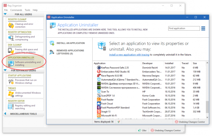Viewport: 212px width, 136px height.
Task: Select the Registry Optimization defragmenting icon
Action: pos(11,38)
